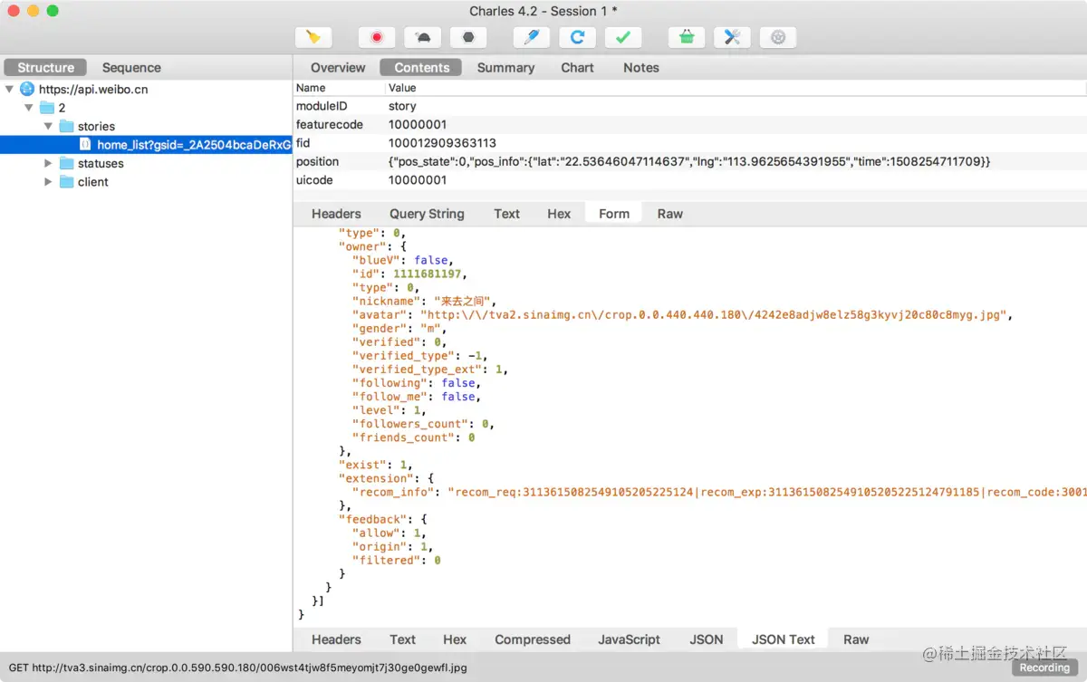This screenshot has height=682, width=1087.
Task: Open the Chart tab
Action: (577, 67)
